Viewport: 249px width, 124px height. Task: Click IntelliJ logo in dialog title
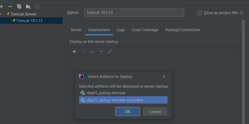click(x=81, y=77)
